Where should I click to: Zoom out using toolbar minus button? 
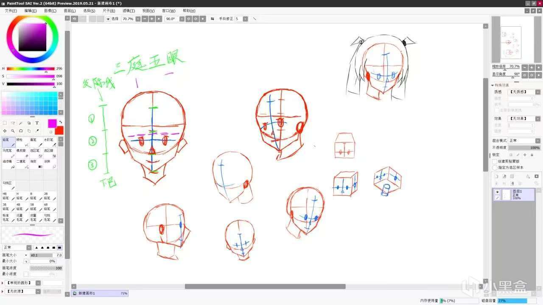click(x=145, y=19)
